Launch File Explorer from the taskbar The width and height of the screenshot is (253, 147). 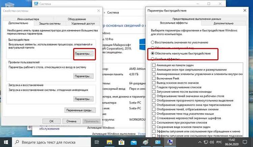pyautogui.click(x=110, y=142)
